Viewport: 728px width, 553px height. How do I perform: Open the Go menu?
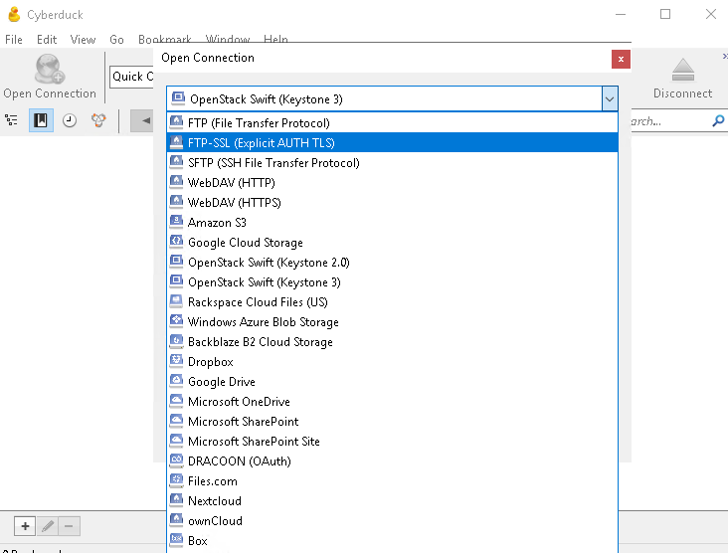(x=116, y=40)
